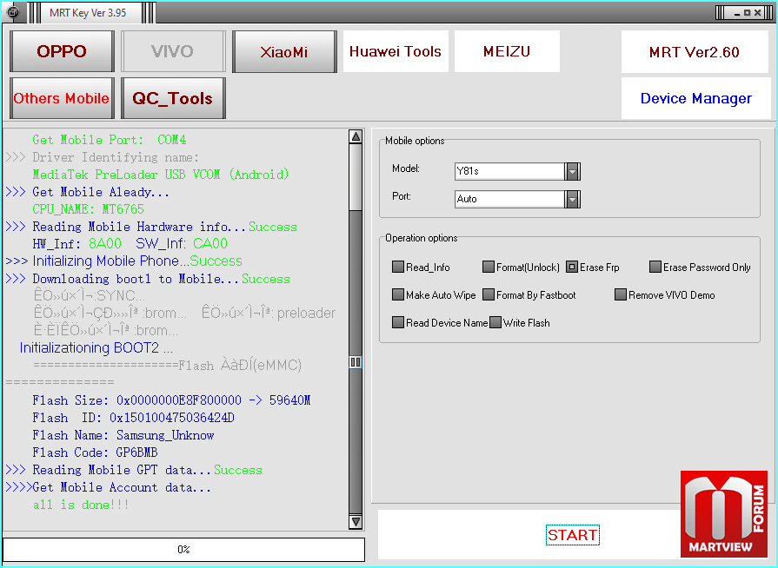The image size is (778, 568).
Task: Minimize the MRT Key window
Action: [x=737, y=13]
